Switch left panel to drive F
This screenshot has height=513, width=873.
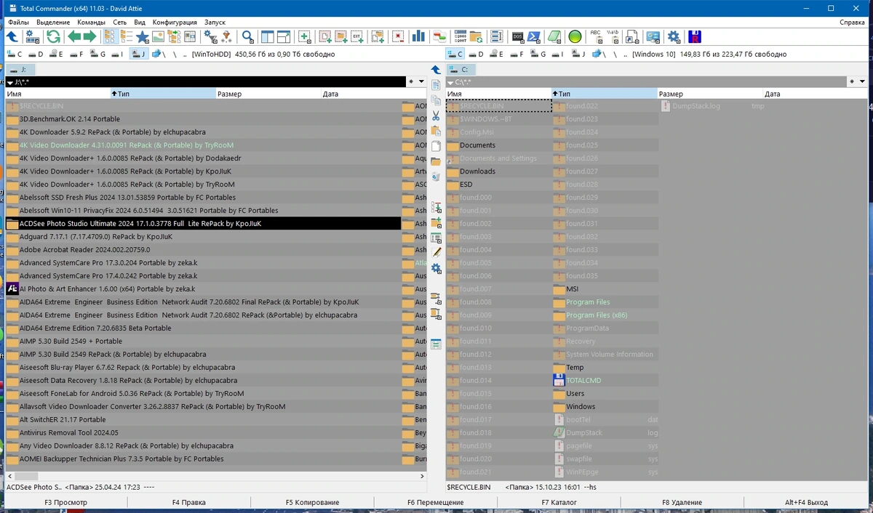(x=76, y=54)
